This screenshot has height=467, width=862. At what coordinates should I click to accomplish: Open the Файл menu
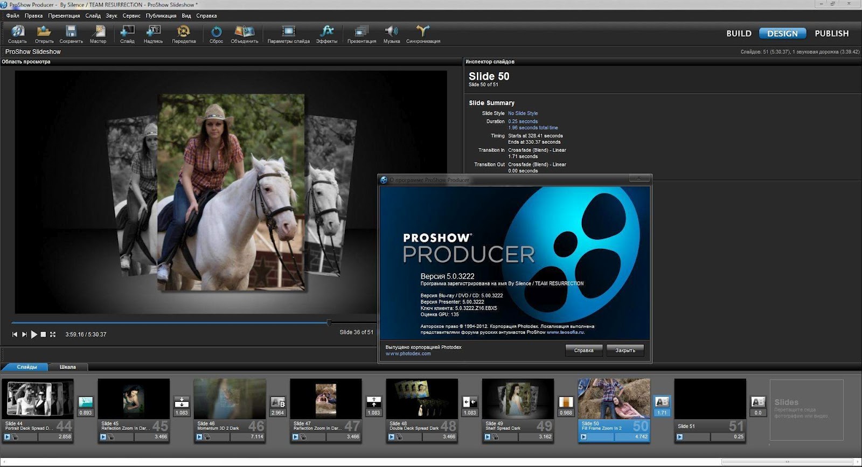tap(13, 16)
